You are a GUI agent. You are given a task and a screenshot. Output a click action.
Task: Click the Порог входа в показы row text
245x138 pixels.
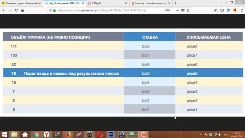coord(72,74)
